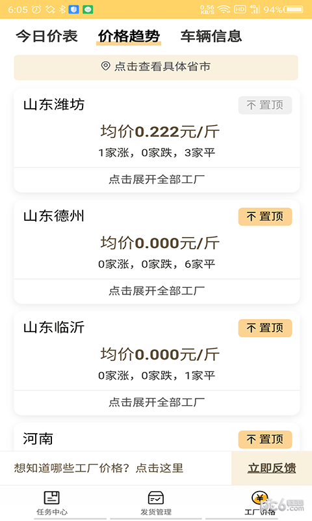Image resolution: width=312 pixels, height=521 pixels.
Task: Open the 发货管理 shipping management icon
Action: tap(156, 498)
